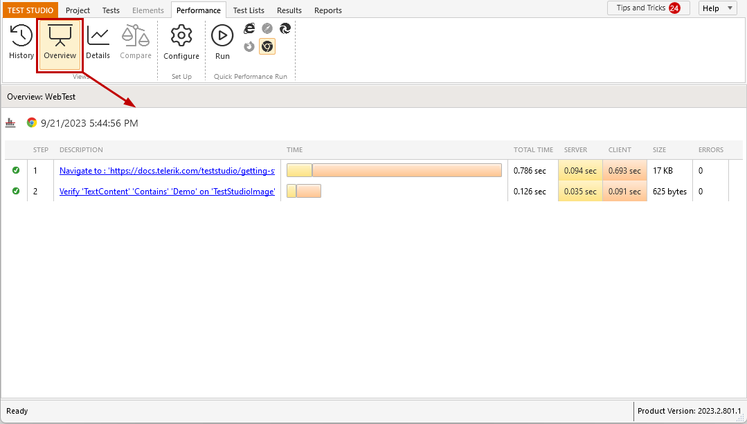Open the 'Navigate to' step link

168,170
